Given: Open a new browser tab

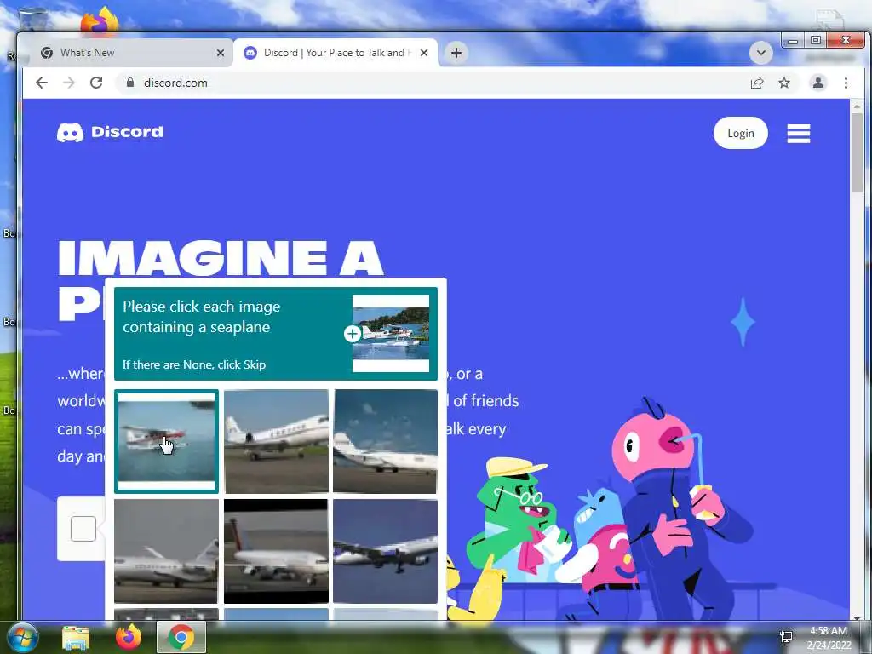Looking at the screenshot, I should tap(456, 53).
